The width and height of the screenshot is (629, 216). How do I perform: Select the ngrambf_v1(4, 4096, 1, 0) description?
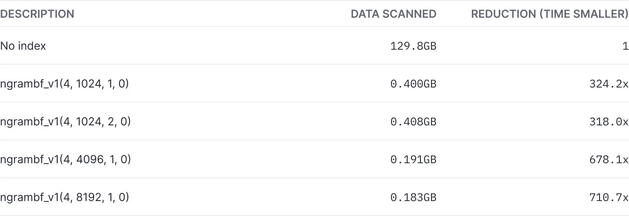click(x=65, y=159)
